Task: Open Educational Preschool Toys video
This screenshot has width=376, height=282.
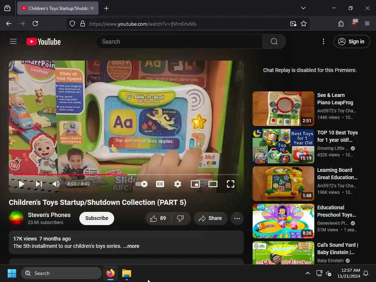Action: (283, 221)
